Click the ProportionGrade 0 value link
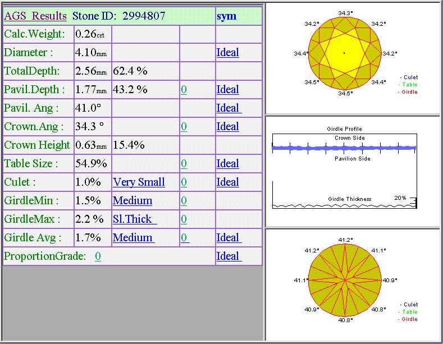The image size is (443, 344). (x=98, y=256)
